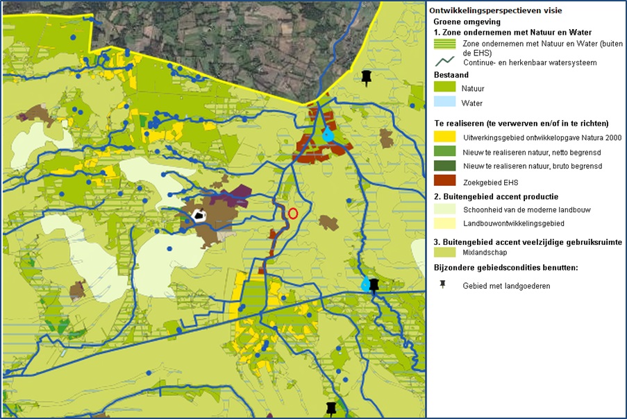This screenshot has height=419, width=627.
Task: Click the striped Zone ondernemen legend swatch
Action: pos(444,44)
